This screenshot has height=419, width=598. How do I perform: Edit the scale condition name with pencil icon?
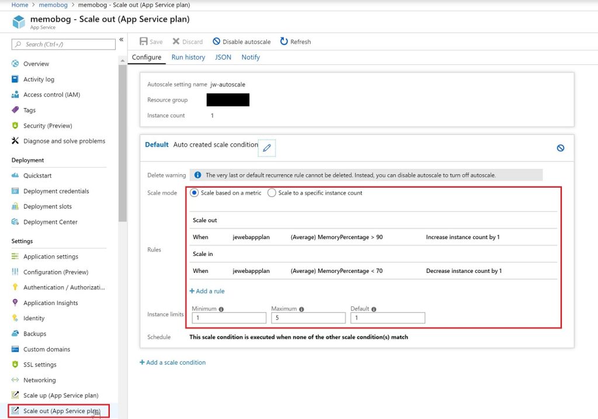266,148
